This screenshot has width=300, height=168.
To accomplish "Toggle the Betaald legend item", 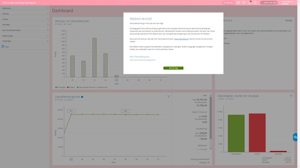I will pyautogui.click(x=71, y=87).
